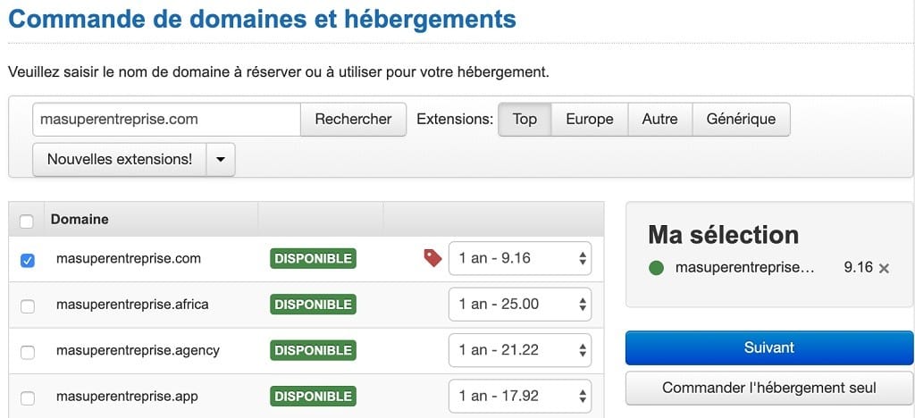Switch to the Europe extensions tab
Image resolution: width=915 pixels, height=418 pixels.
(589, 119)
